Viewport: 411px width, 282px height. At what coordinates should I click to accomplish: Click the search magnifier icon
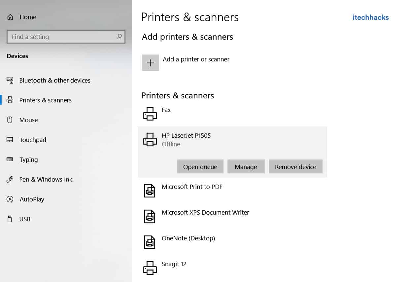tap(119, 37)
